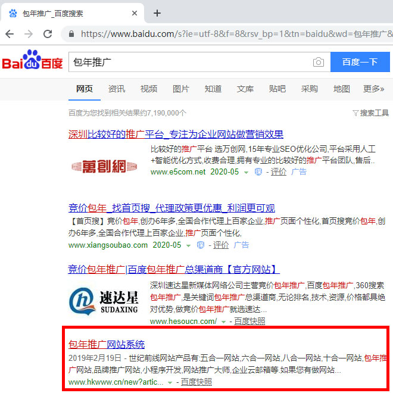The width and height of the screenshot is (393, 393).
Task: Open 百度快照 for hesoucn.com result
Action: [x=249, y=322]
